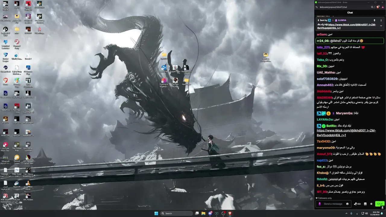Screen dimensions: 386x217
Task: Open the Brave Shields icon in address bar
Action: click(378, 7)
